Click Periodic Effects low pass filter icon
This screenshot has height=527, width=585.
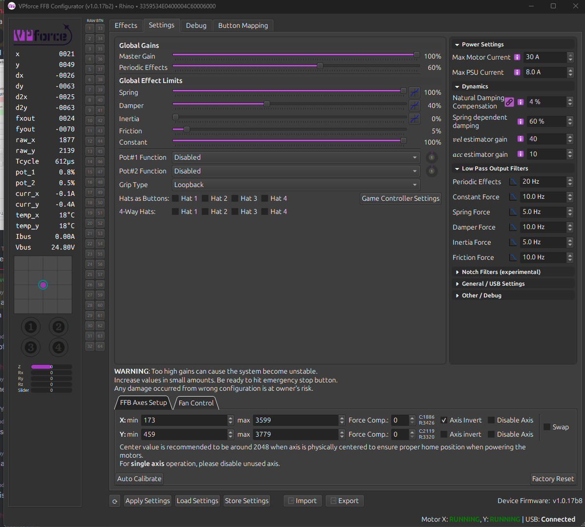(x=513, y=182)
